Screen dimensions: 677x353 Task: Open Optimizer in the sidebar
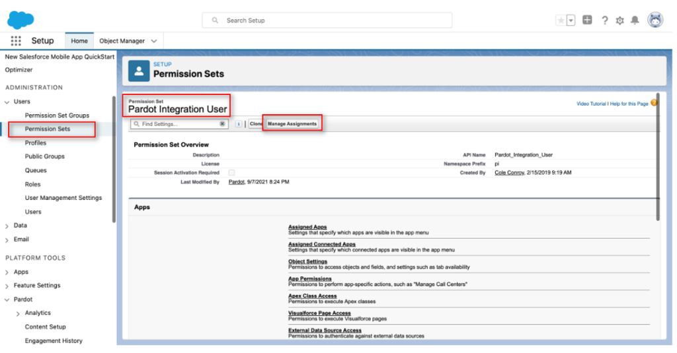(19, 69)
